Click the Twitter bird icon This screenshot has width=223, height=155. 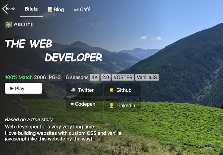point(73,90)
